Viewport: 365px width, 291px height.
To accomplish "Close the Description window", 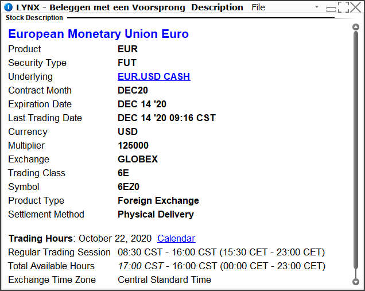I will 355,7.
